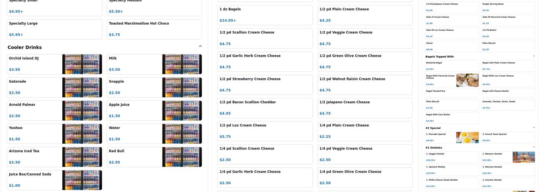
Task: Select Avocado, Tomato, Onion, Seeds bagel
Action: click(508, 104)
